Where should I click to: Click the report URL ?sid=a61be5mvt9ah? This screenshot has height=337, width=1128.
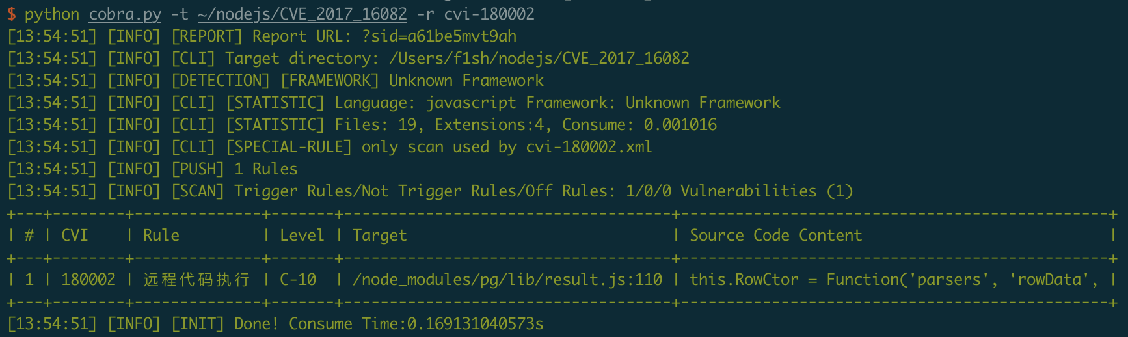click(439, 36)
